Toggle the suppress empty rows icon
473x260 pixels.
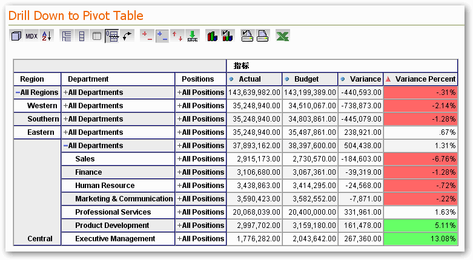pos(112,36)
